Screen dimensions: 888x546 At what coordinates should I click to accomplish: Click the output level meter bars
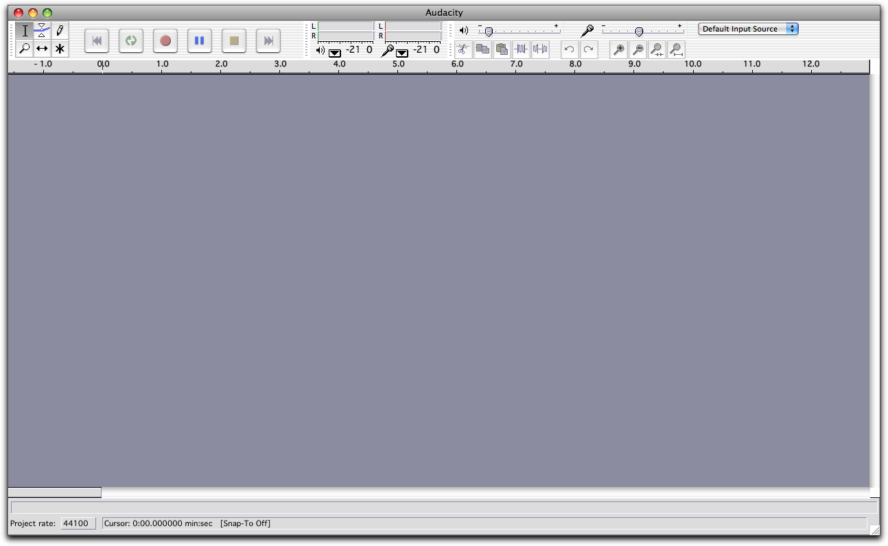click(346, 31)
